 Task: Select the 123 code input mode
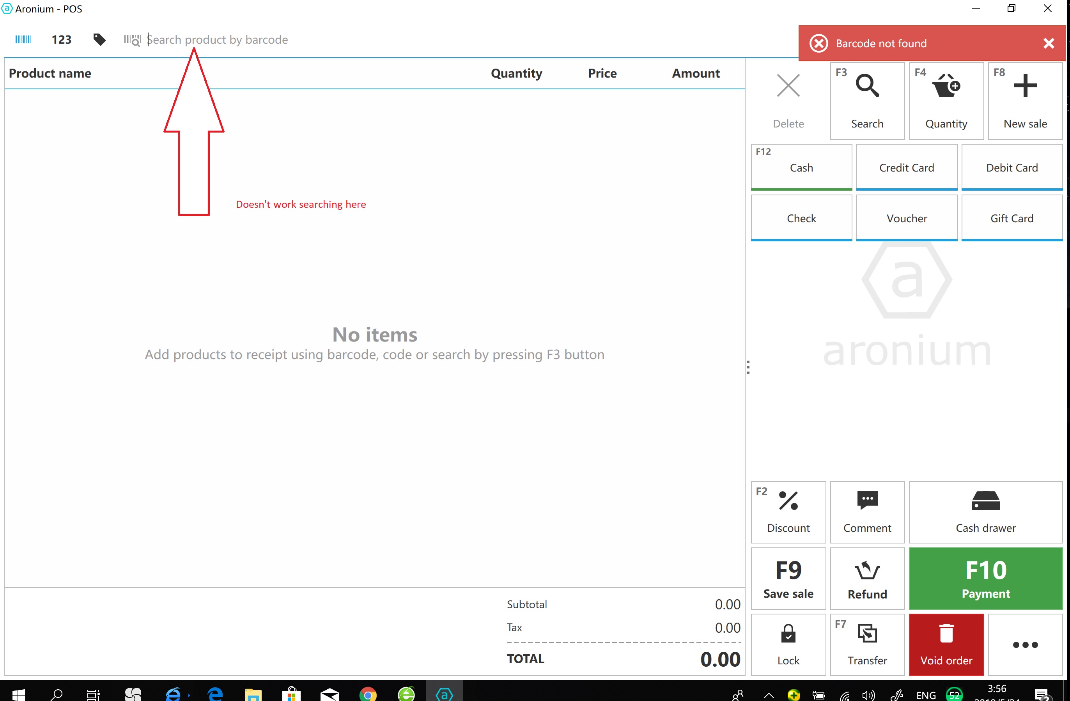pos(61,39)
